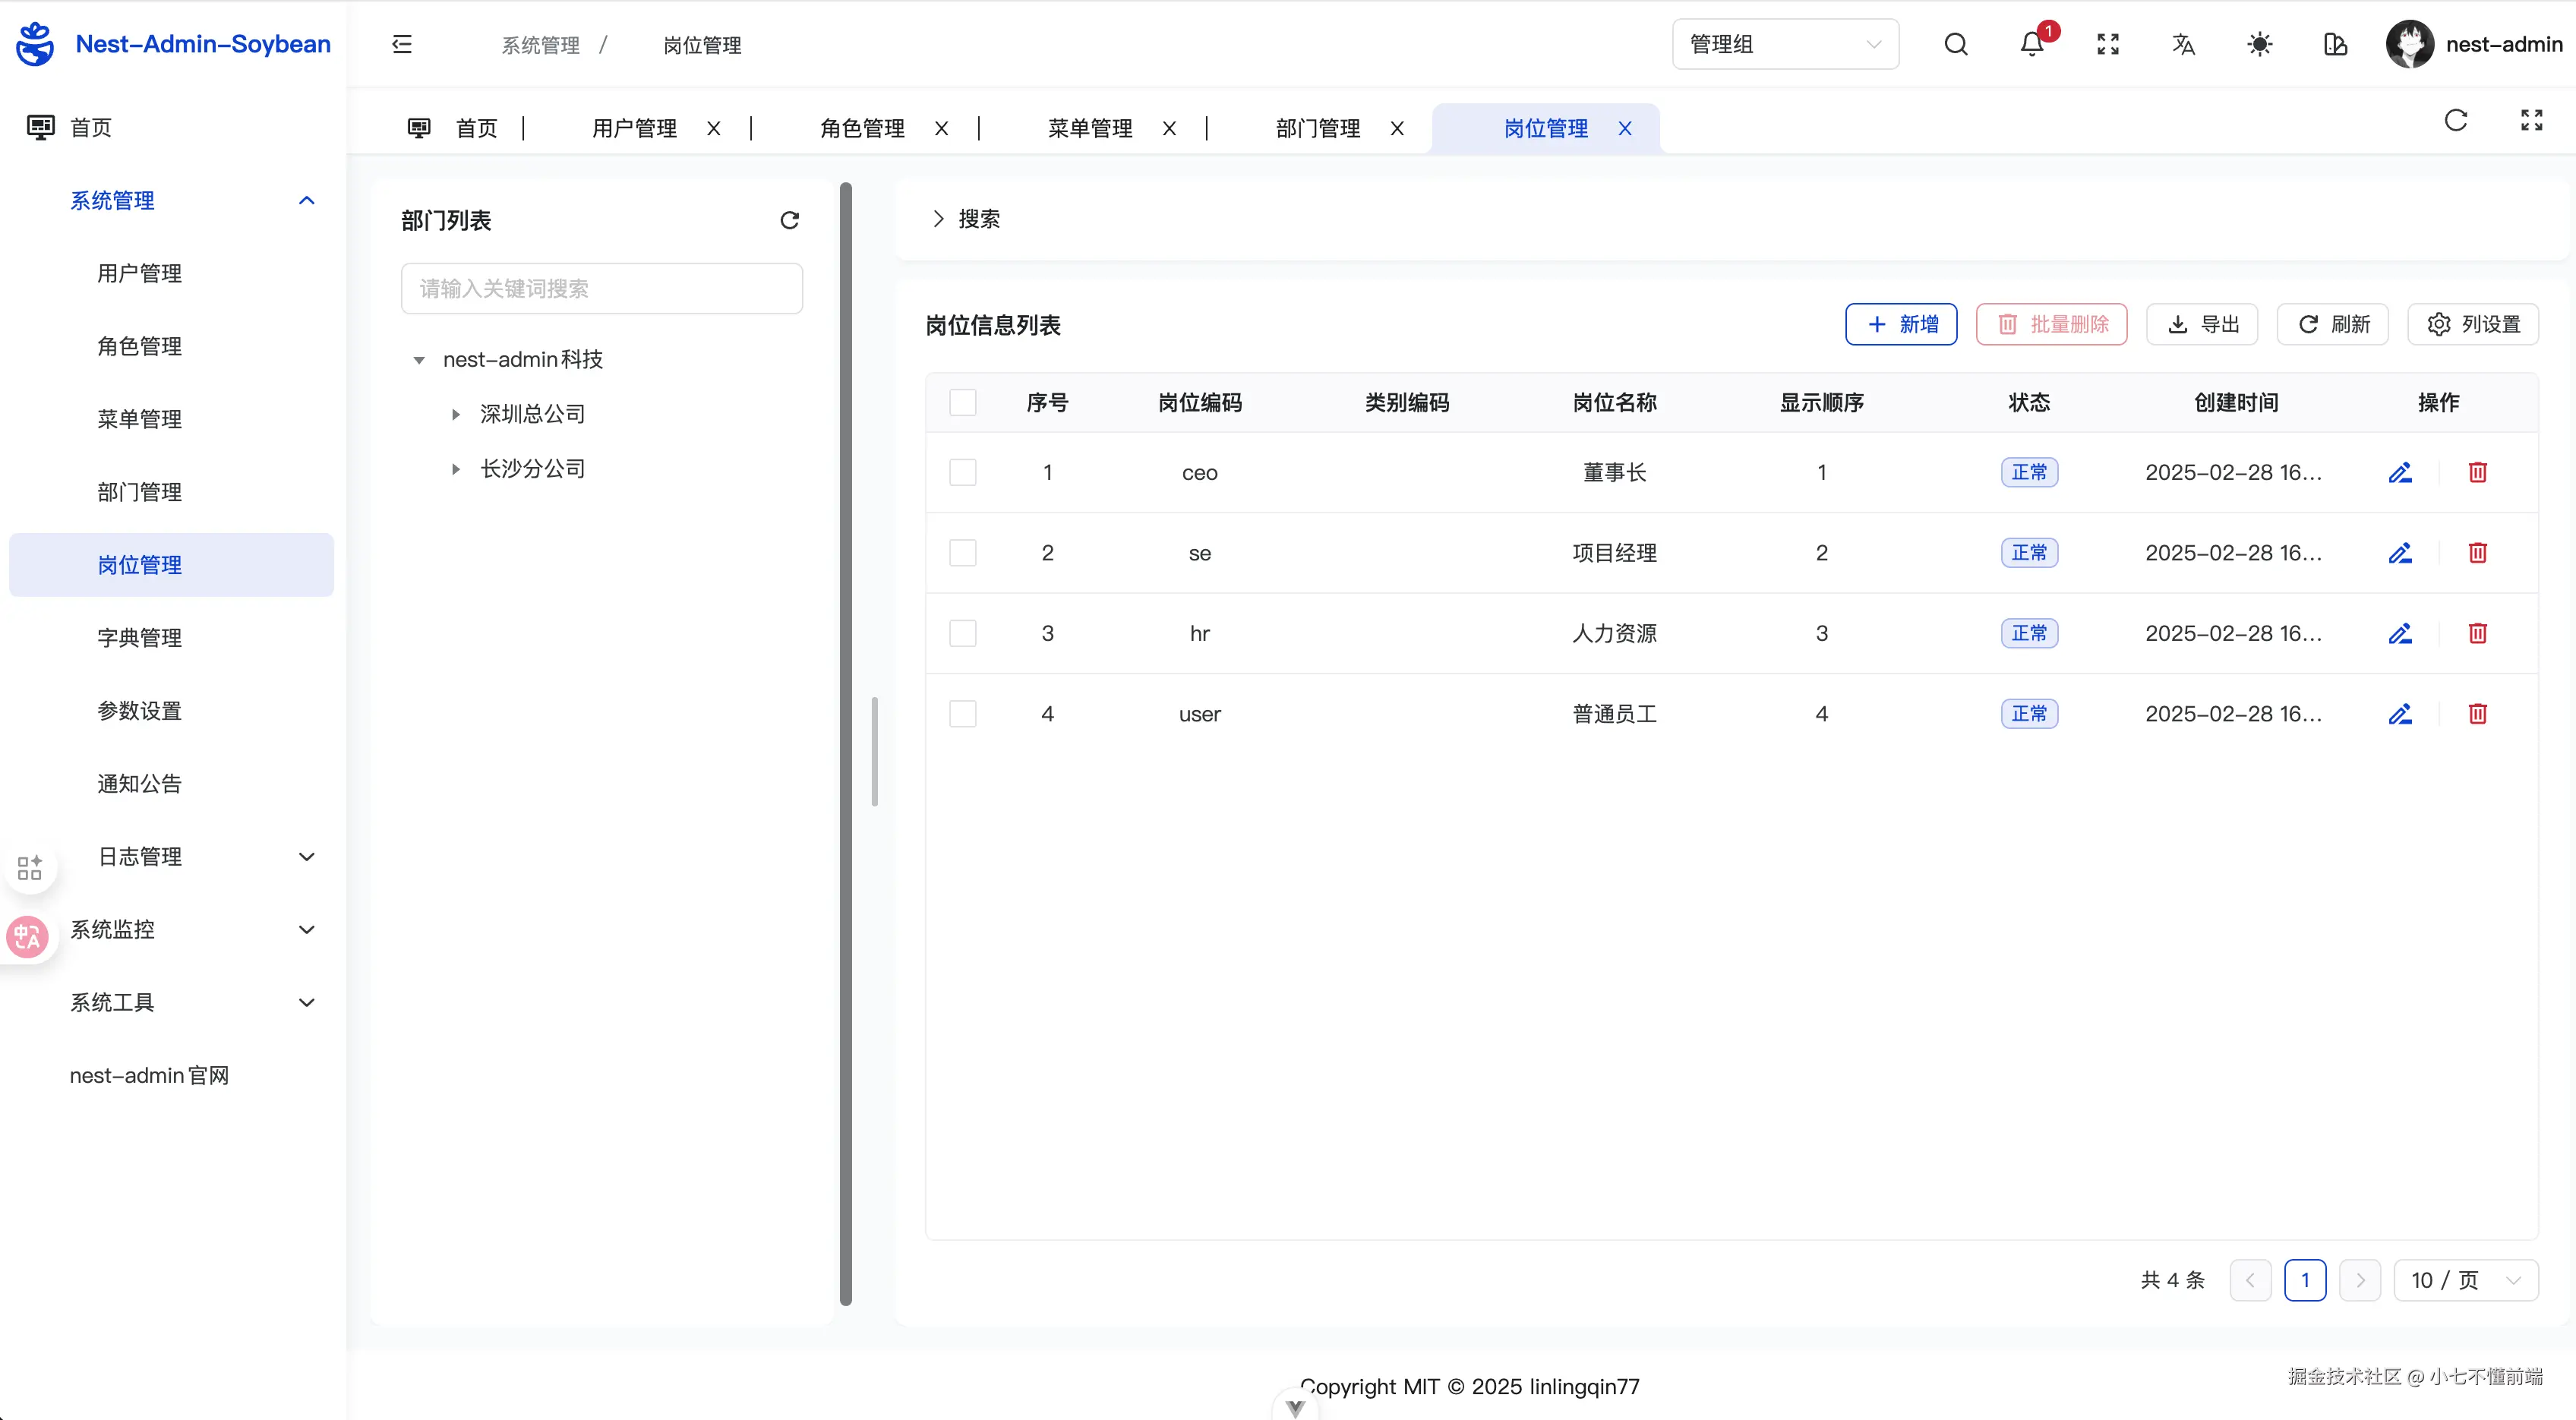Click the notification bell icon
The width and height of the screenshot is (2576, 1420).
click(2031, 44)
